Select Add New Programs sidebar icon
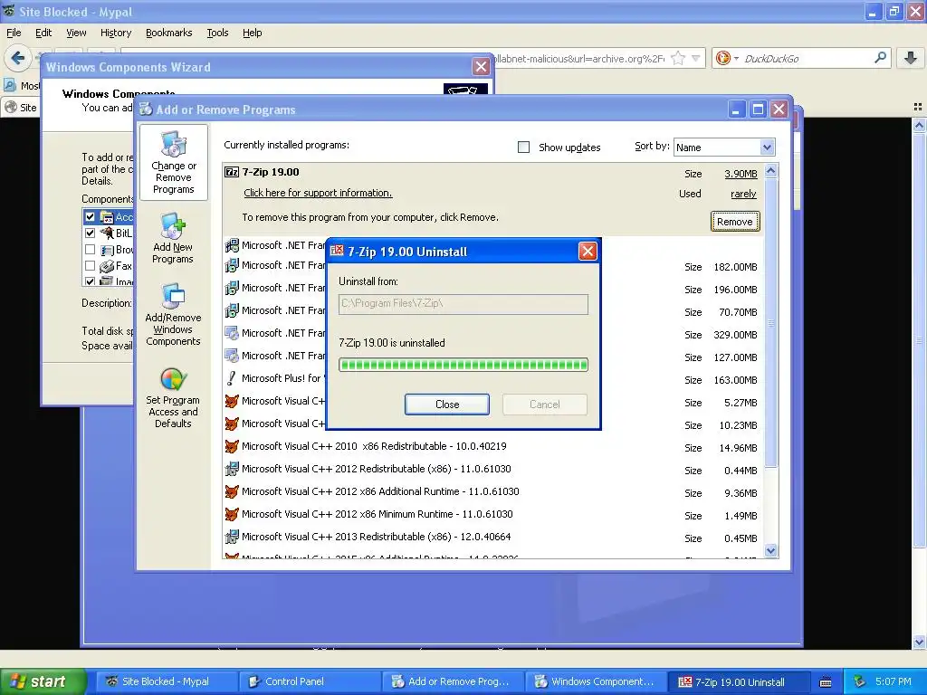The width and height of the screenshot is (927, 695). [173, 238]
